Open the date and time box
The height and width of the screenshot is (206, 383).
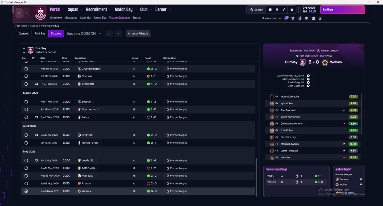point(309,10)
